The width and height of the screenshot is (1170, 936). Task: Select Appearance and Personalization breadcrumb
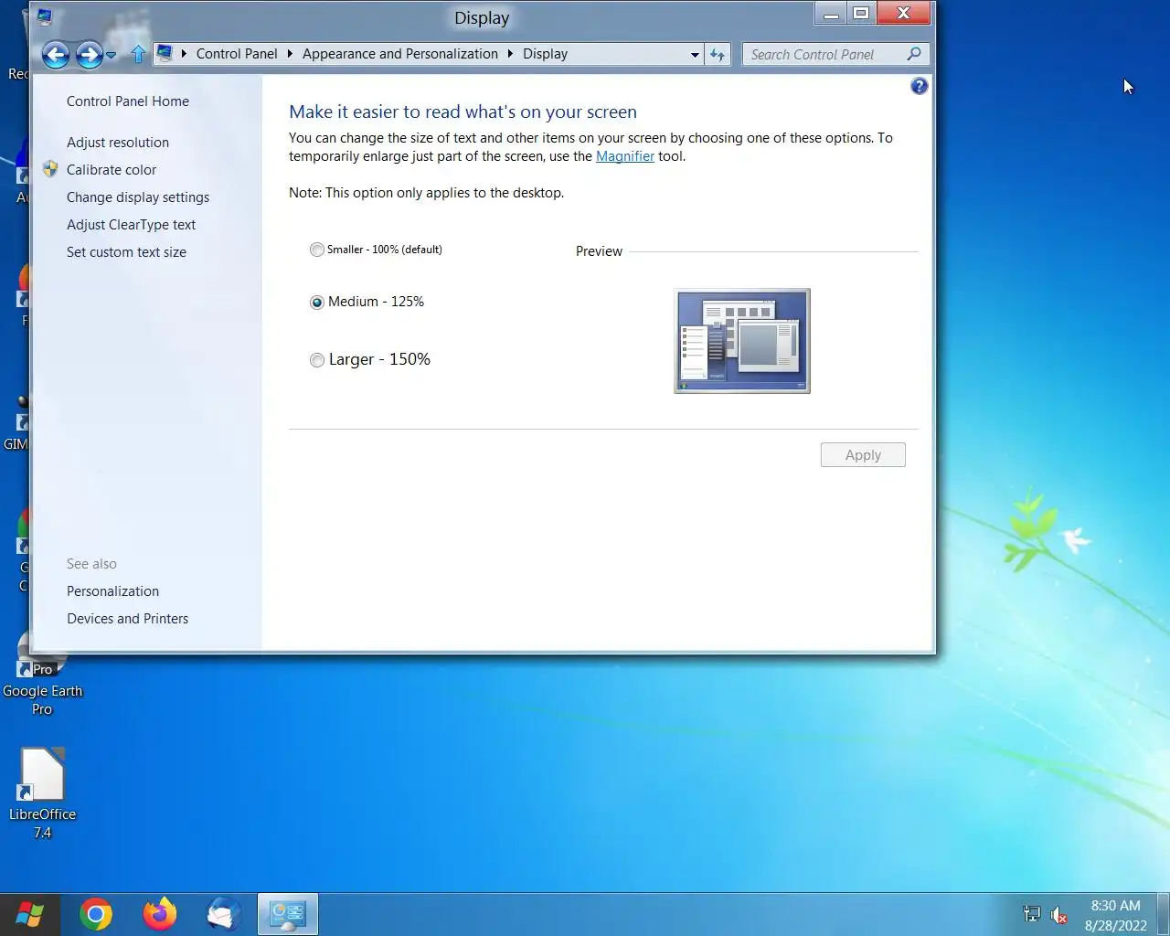tap(400, 54)
